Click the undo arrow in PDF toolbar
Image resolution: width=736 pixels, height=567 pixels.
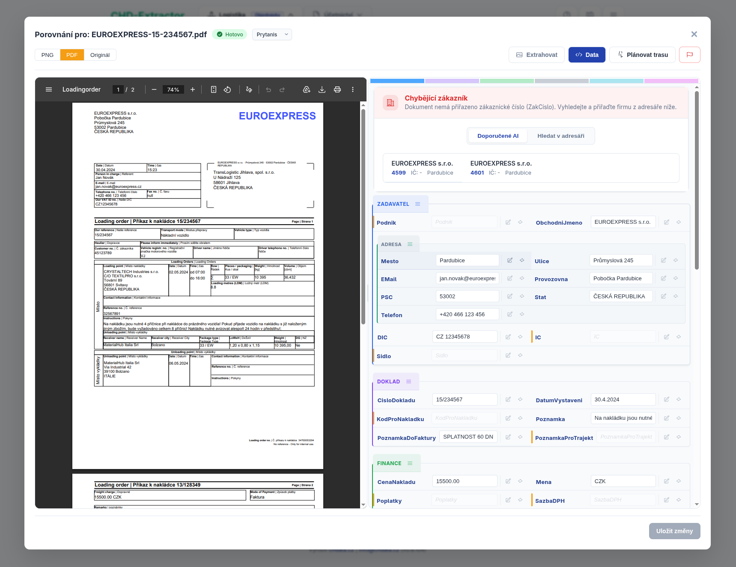coord(268,89)
